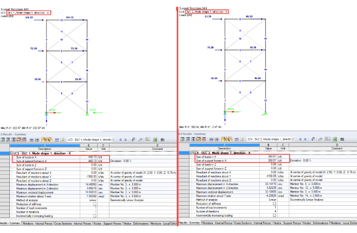
Task: Collapse LC3 - DLC 1 tree row
Action: coord(11,153)
